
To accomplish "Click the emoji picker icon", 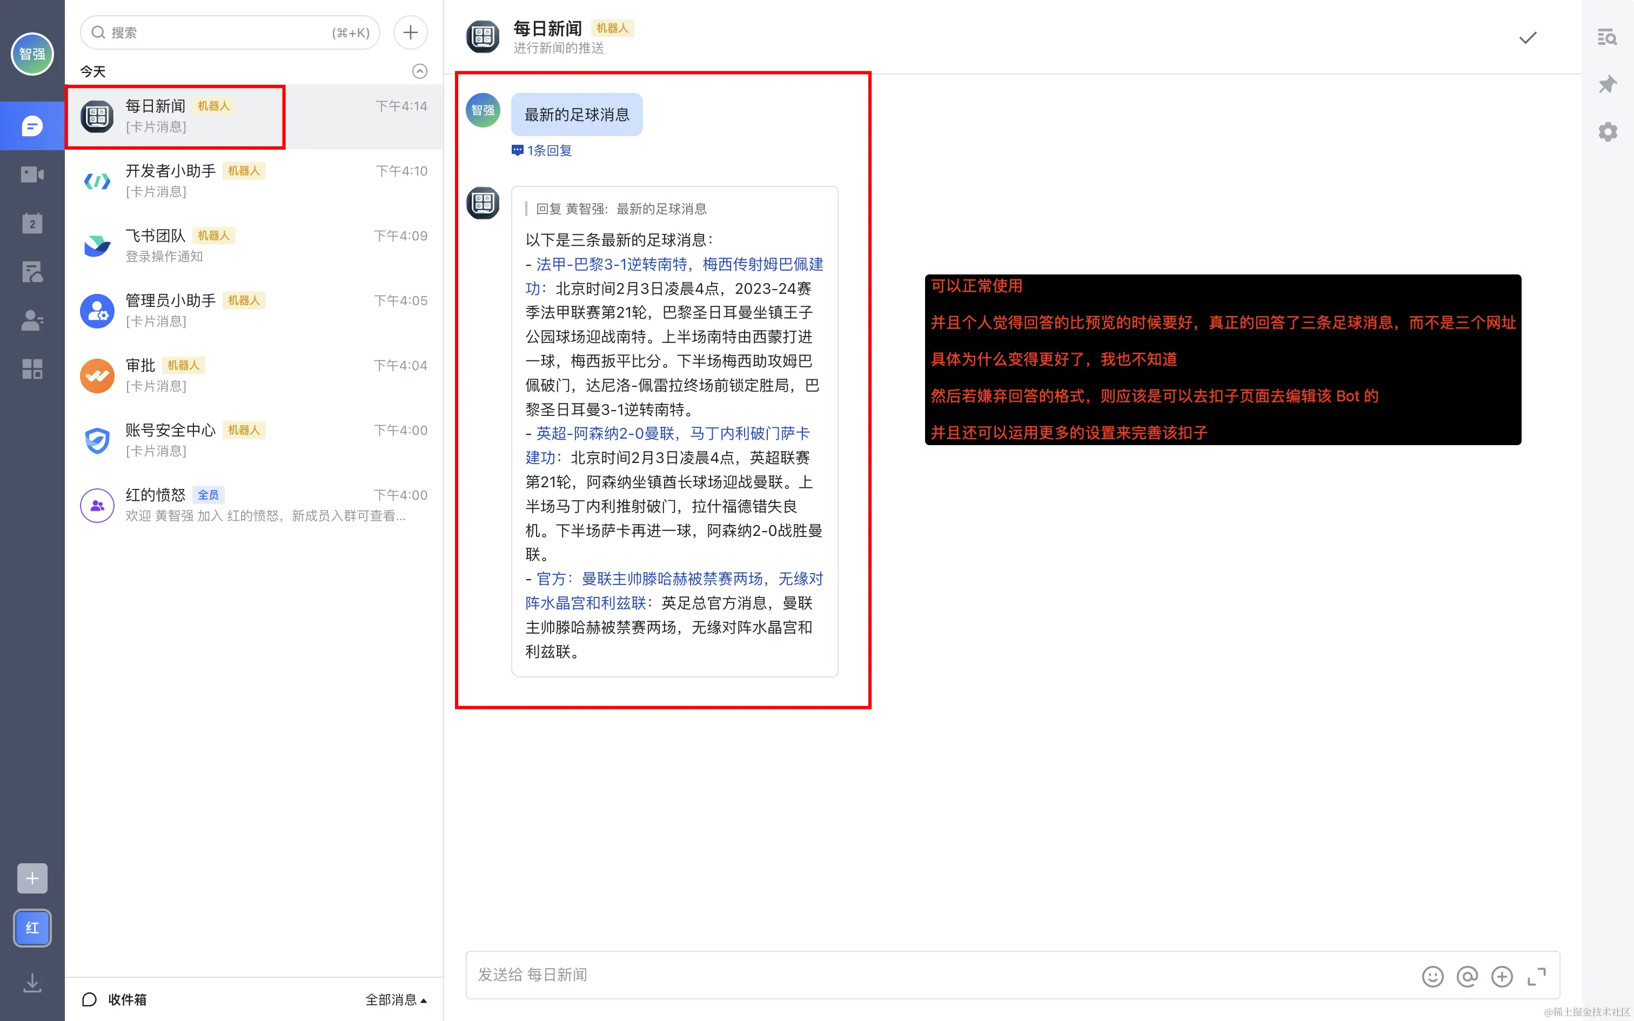I will point(1432,977).
